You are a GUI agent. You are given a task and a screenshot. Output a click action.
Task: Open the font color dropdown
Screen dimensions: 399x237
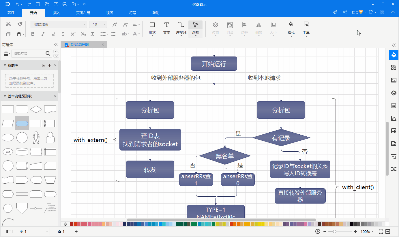coord(136,34)
